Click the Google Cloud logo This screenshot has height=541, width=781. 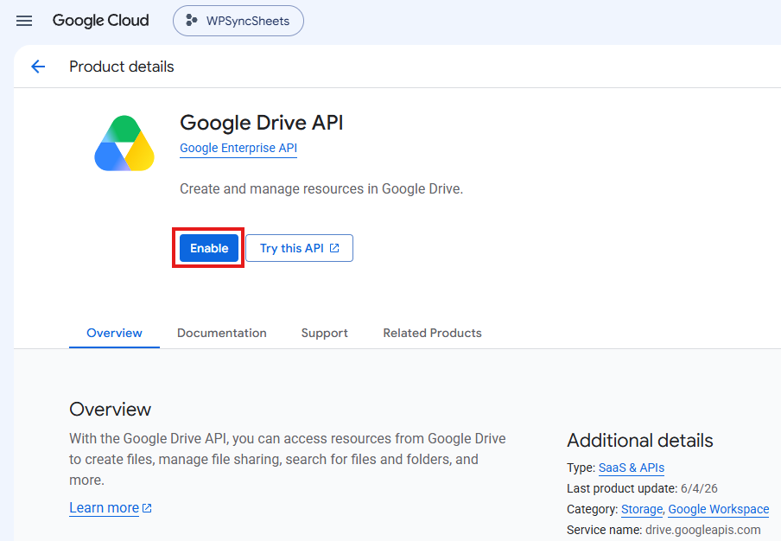[100, 21]
